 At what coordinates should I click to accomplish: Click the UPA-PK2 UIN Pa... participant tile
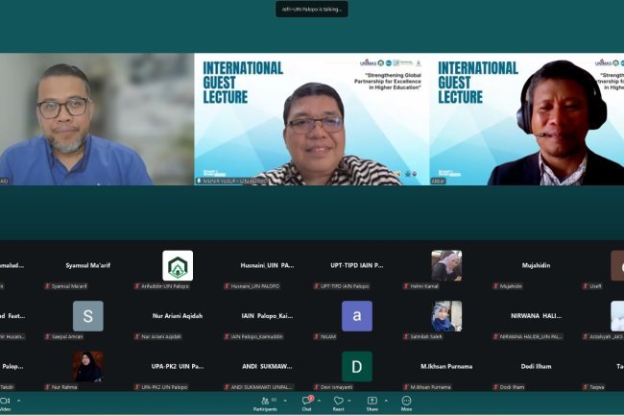(178, 367)
